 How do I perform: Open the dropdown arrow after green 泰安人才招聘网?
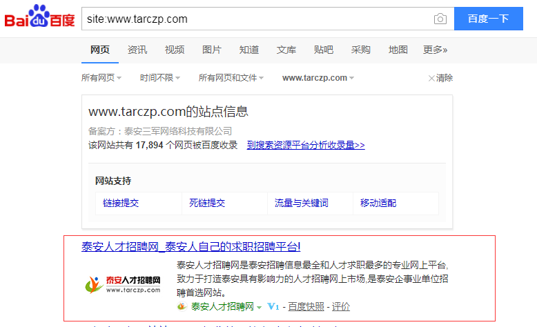260,308
